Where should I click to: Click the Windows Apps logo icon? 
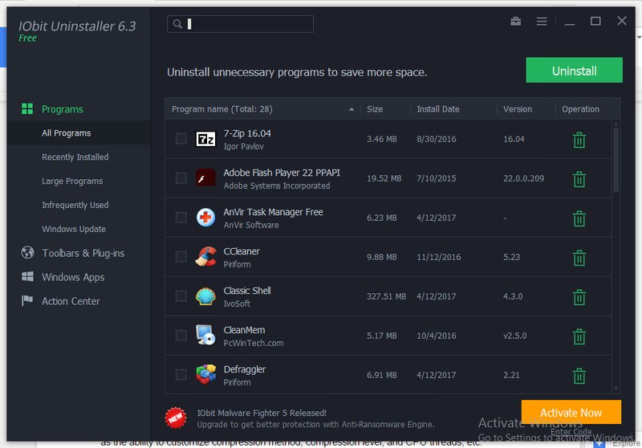[27, 276]
